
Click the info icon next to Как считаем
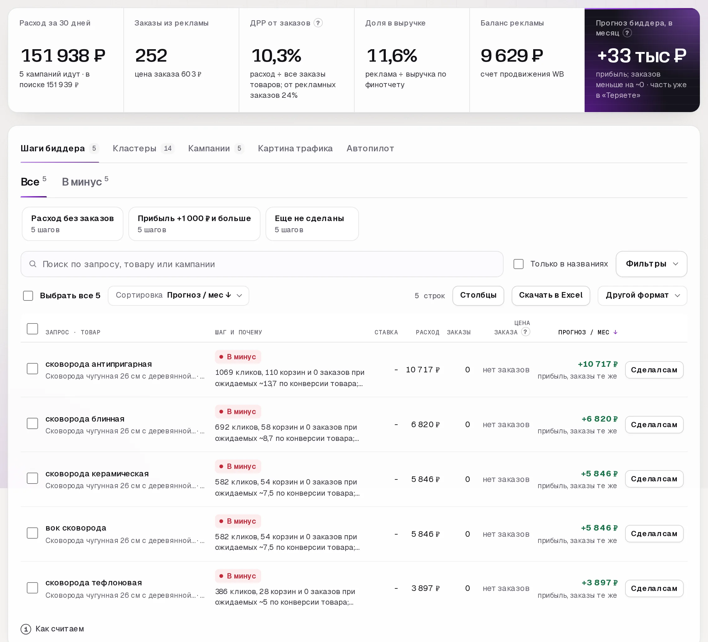click(x=26, y=629)
